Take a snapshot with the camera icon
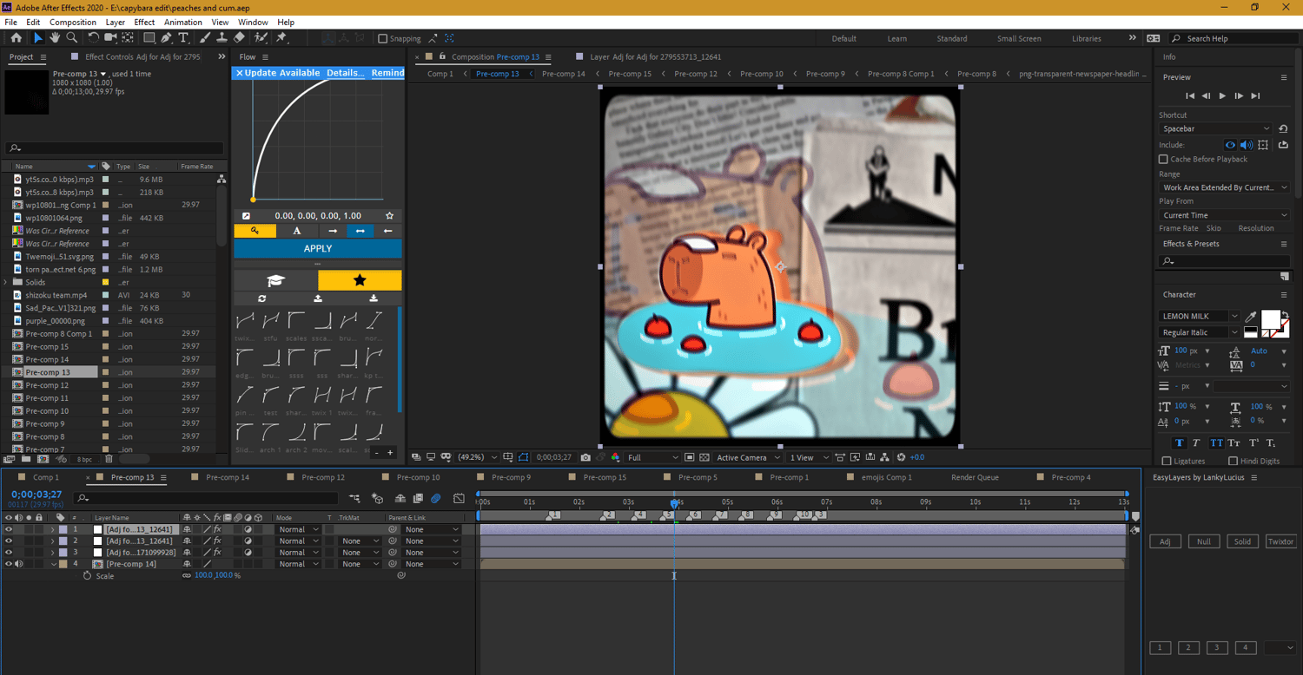This screenshot has height=675, width=1303. [586, 457]
